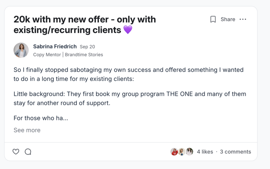270x169 pixels.
Task: Bookmark this post with the bookmark icon
Action: [213, 19]
